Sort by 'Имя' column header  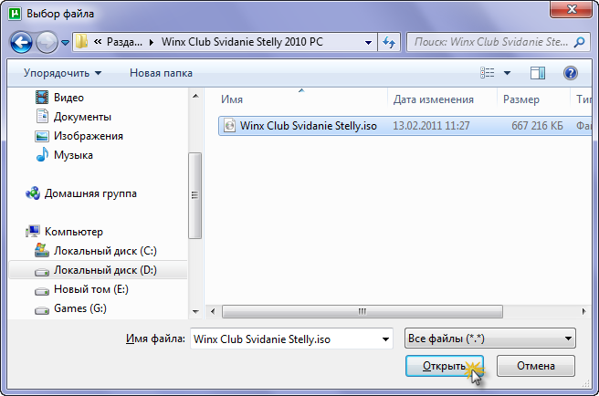click(x=232, y=99)
